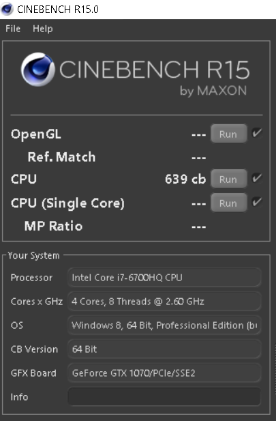The image size is (276, 421).
Task: Run the CPU benchmark
Action: click(x=228, y=179)
